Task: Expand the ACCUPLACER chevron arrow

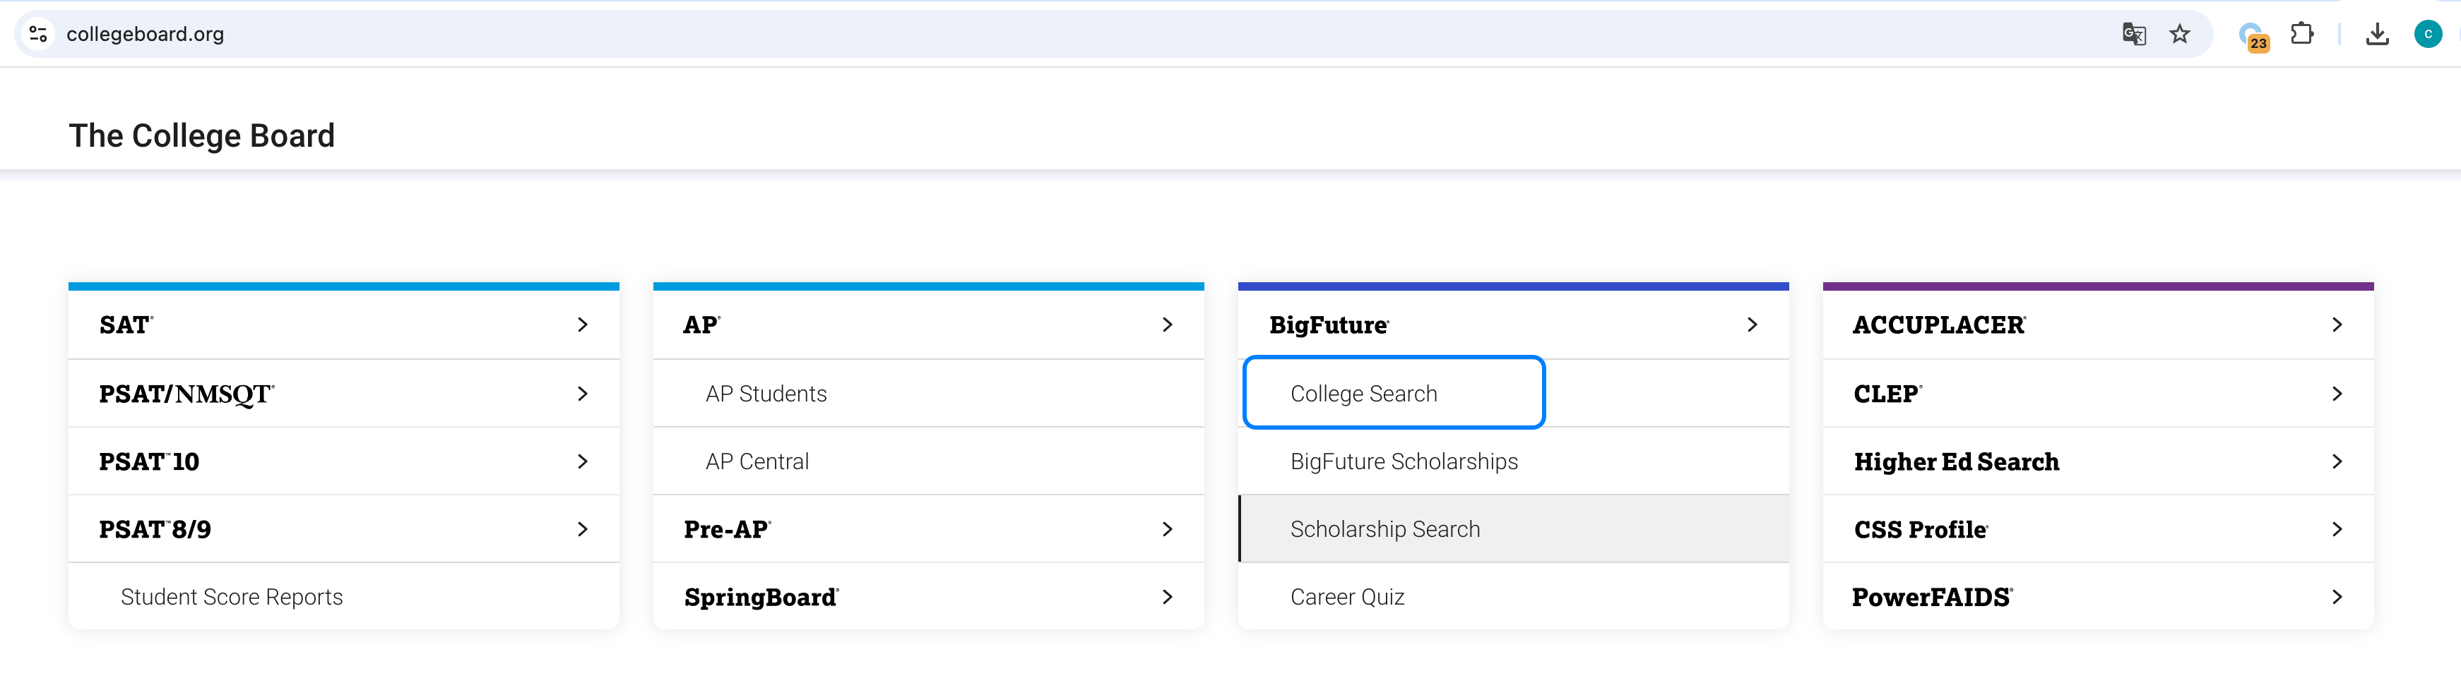Action: coord(2337,325)
